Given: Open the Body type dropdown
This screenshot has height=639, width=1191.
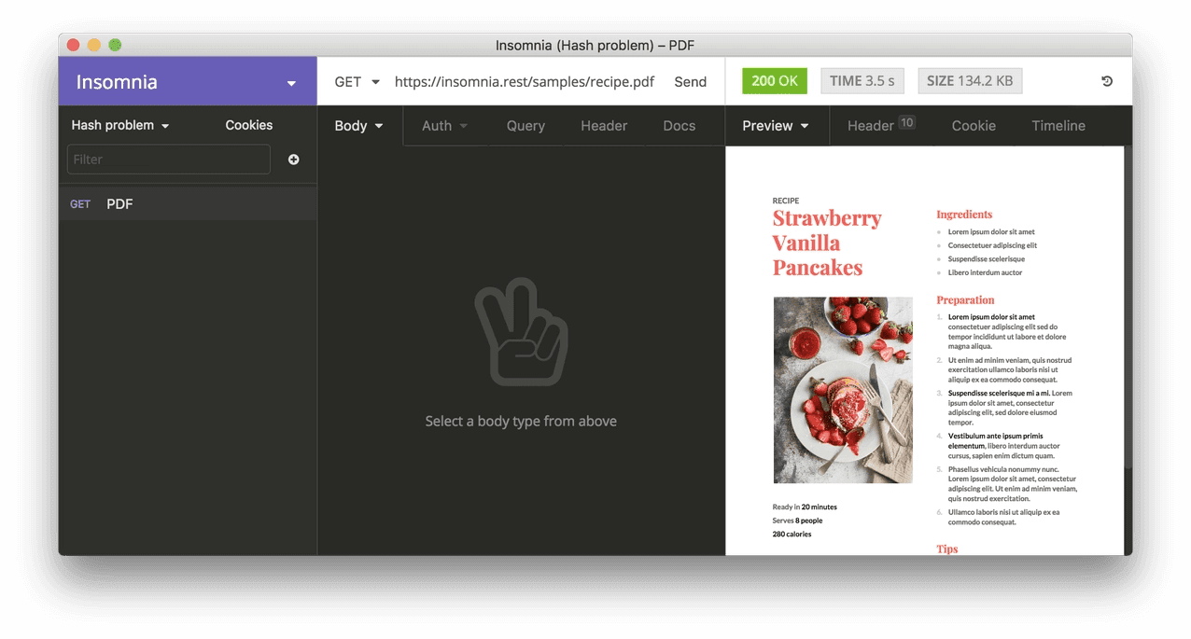Looking at the screenshot, I should click(359, 126).
